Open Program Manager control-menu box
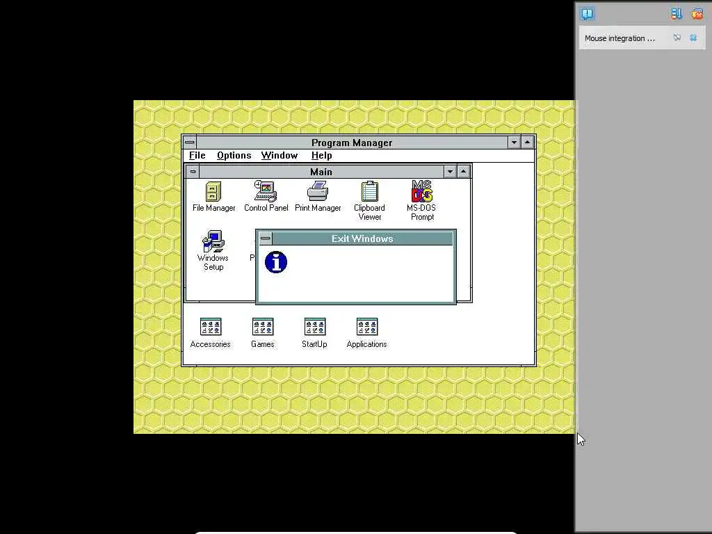712x534 pixels. coord(190,142)
